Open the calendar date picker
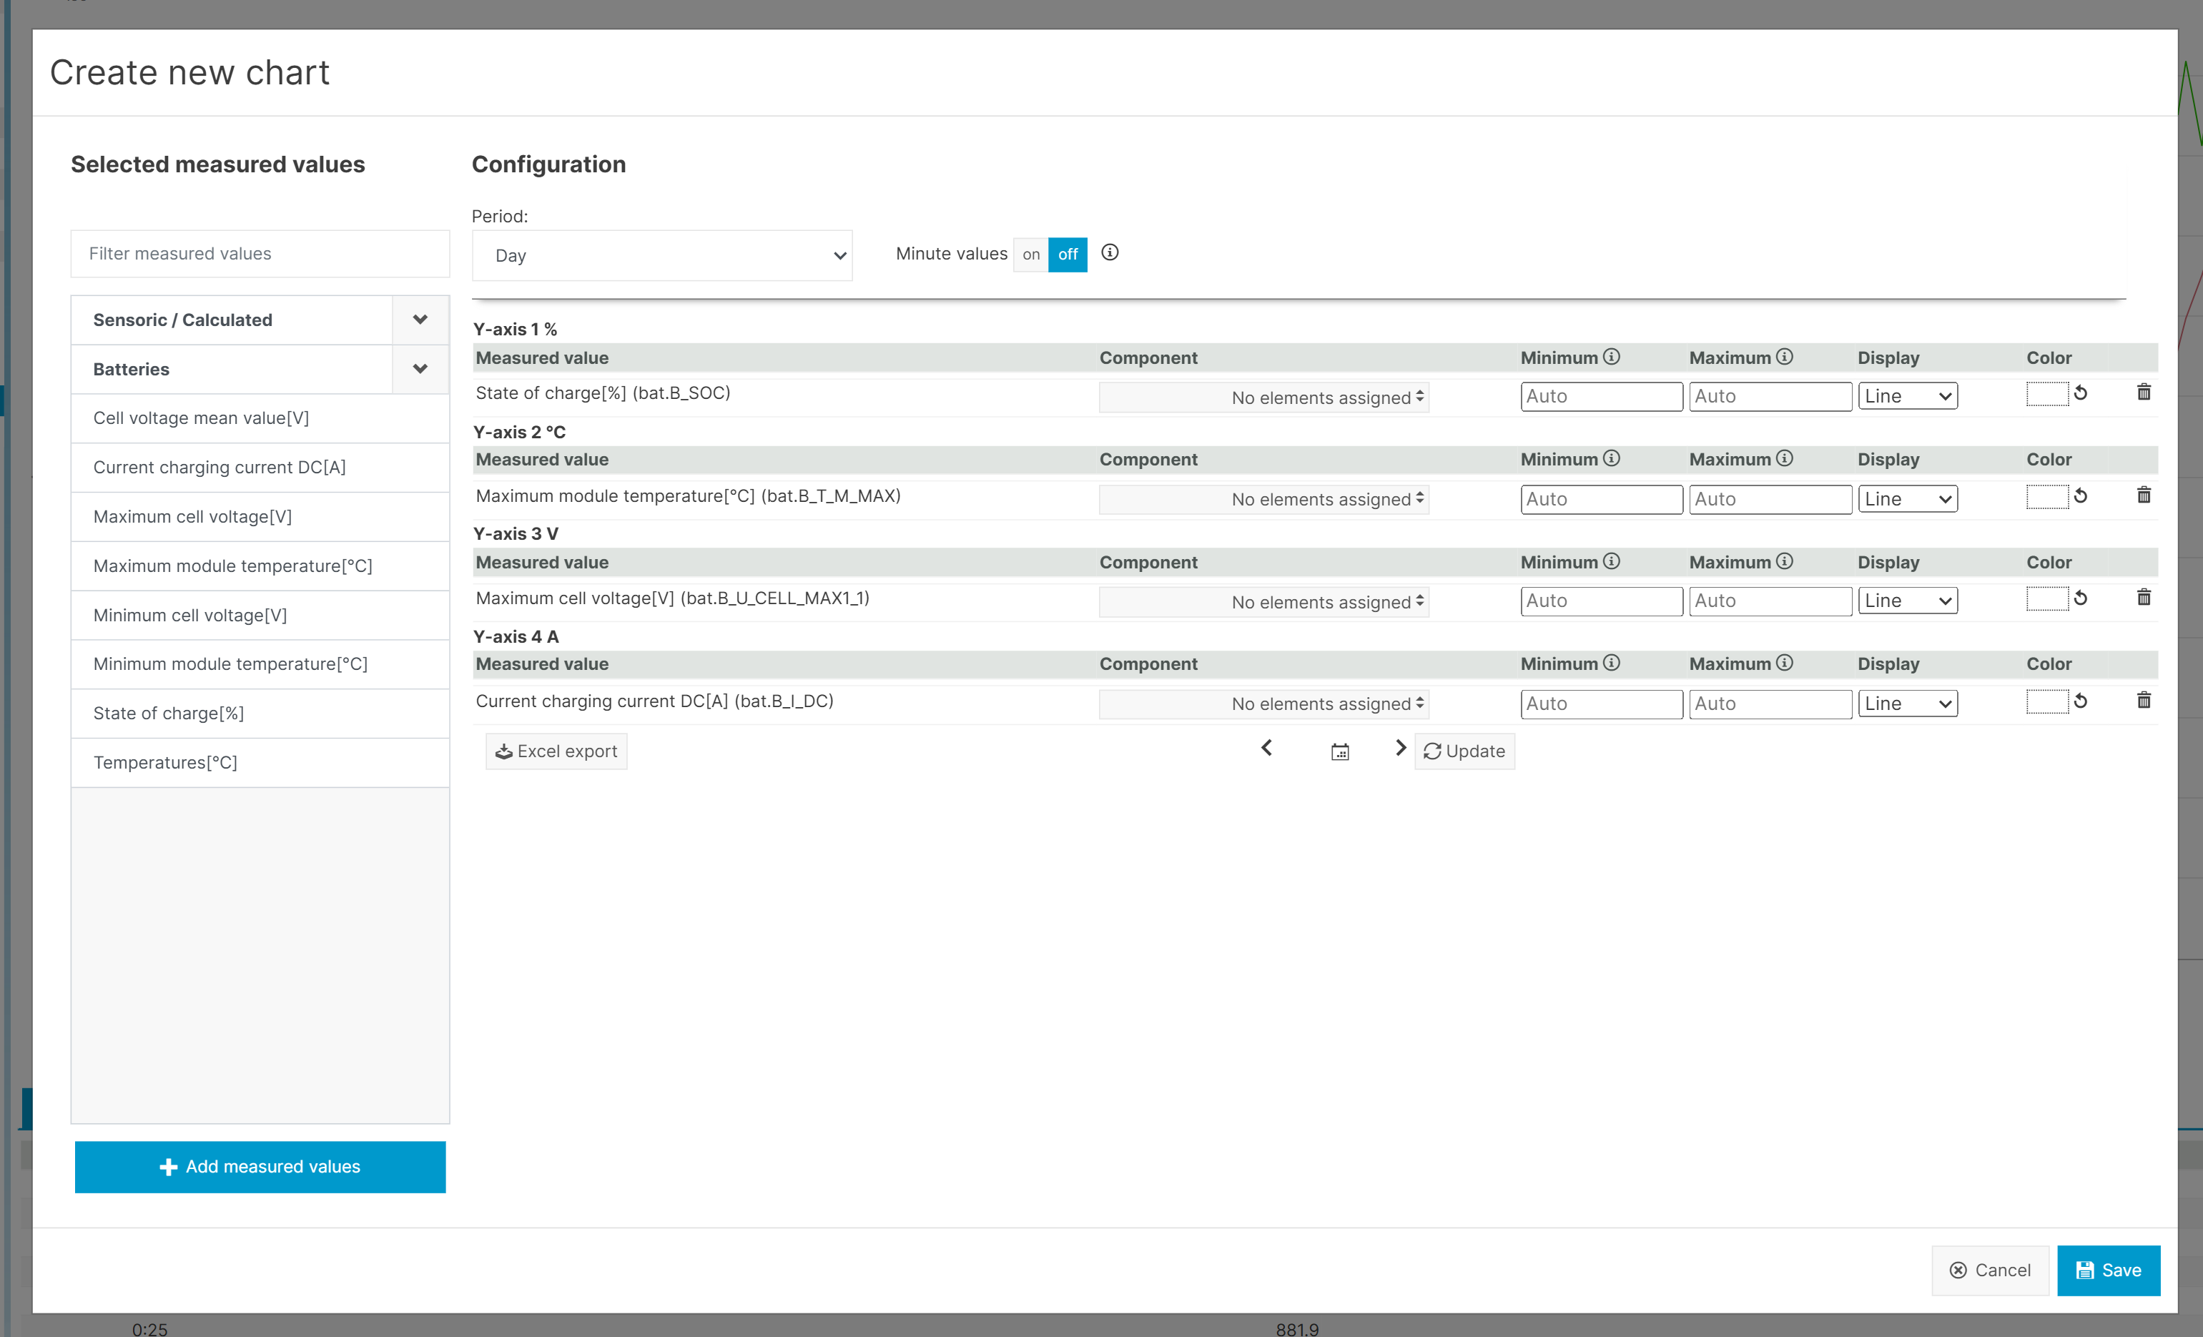This screenshot has height=1337, width=2203. click(1339, 751)
